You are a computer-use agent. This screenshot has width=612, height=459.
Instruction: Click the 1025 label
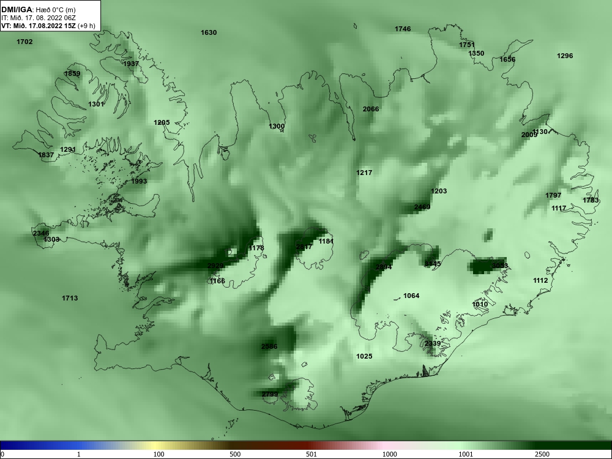(x=364, y=356)
